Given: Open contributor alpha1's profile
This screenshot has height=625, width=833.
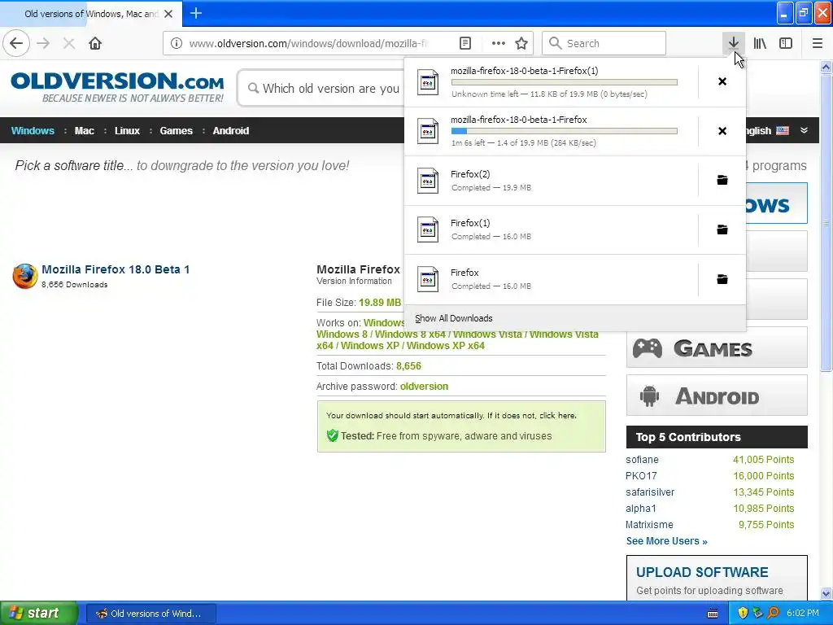Looking at the screenshot, I should 641,509.
